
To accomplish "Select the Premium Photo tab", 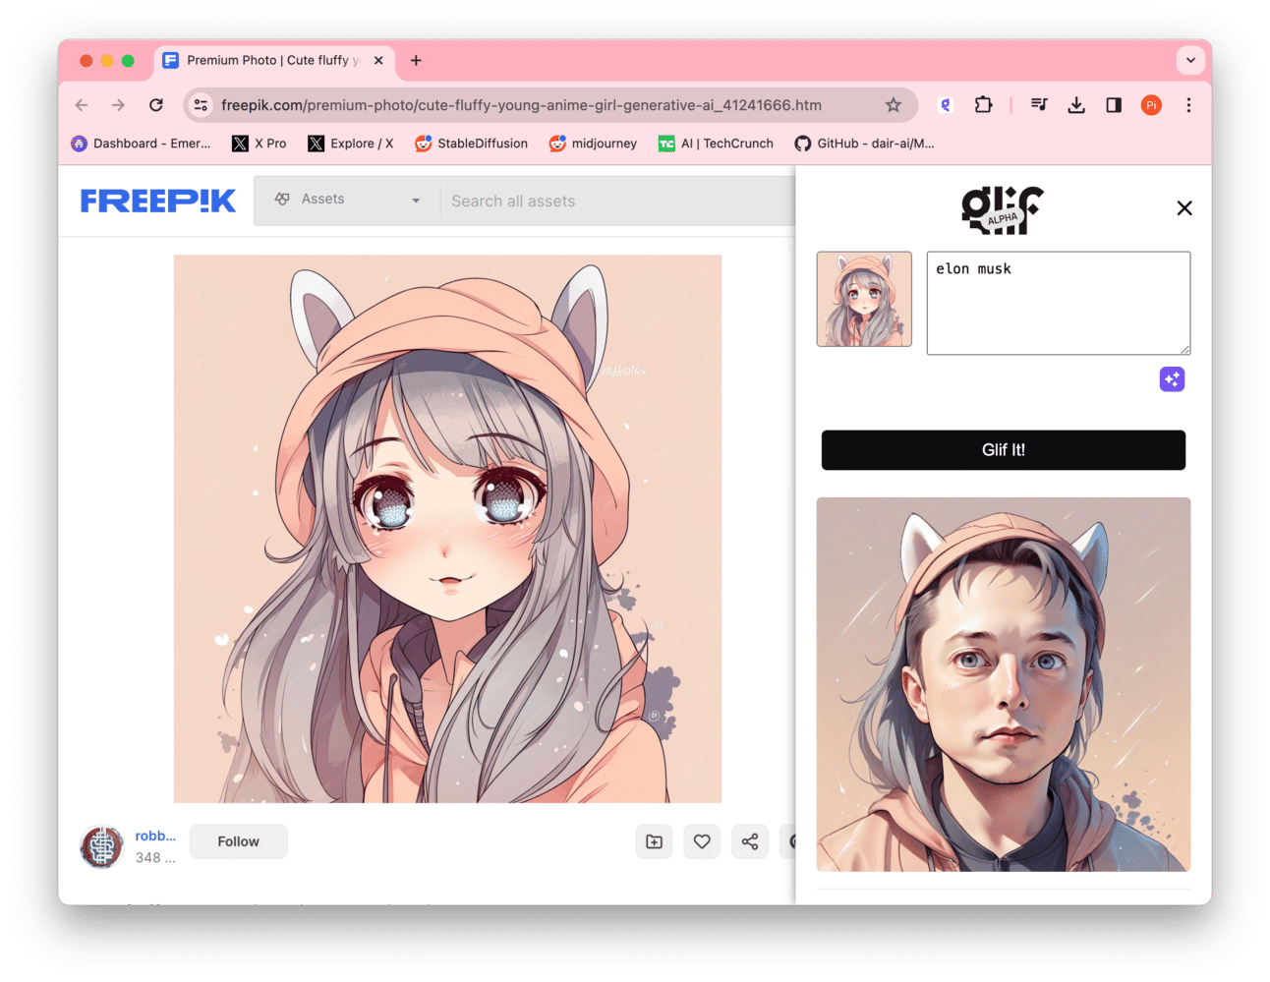I will coord(273,61).
